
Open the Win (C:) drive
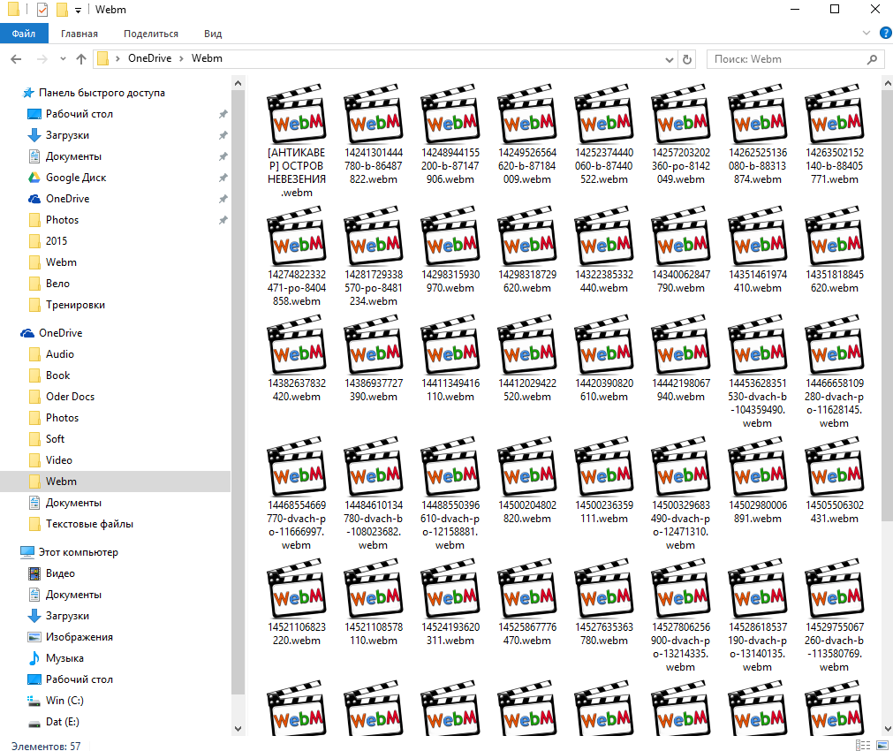(64, 701)
